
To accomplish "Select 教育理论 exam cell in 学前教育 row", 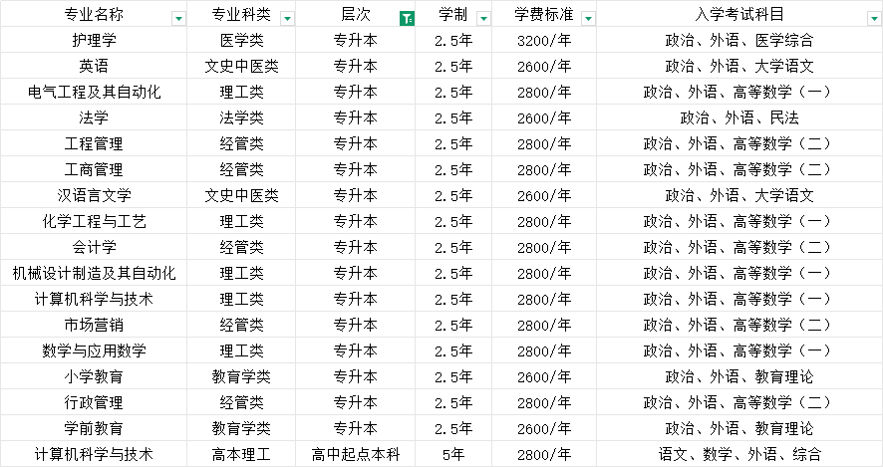I will [739, 428].
